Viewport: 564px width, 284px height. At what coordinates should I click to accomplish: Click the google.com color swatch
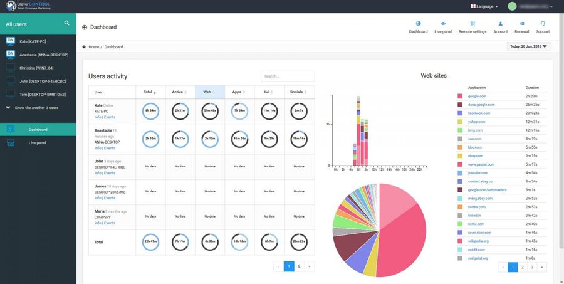(x=460, y=96)
